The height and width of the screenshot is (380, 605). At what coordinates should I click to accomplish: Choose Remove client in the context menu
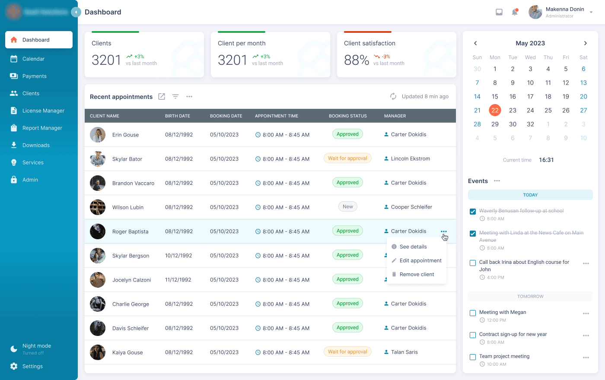pos(417,274)
